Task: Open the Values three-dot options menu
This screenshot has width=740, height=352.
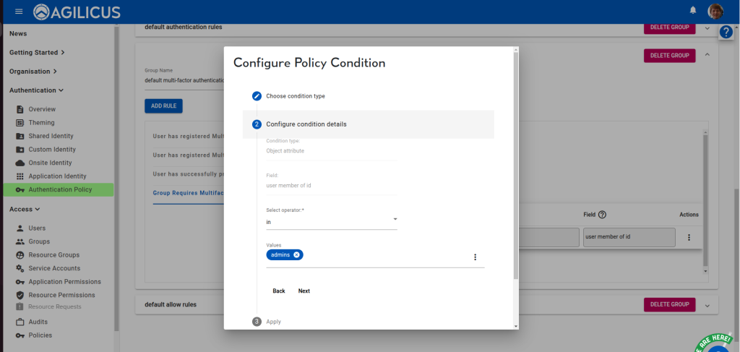Action: [x=475, y=257]
